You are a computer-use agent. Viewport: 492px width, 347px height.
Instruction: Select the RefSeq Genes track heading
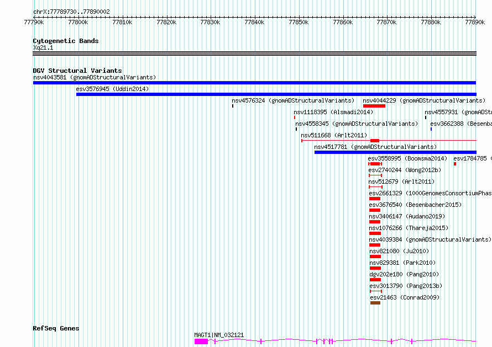56,329
